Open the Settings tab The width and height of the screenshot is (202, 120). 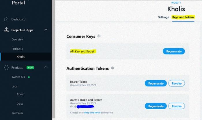163,17
